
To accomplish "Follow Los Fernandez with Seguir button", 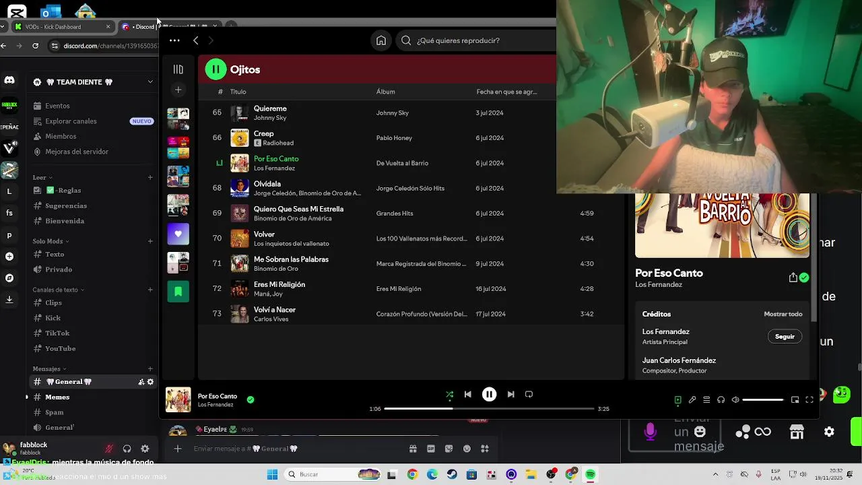I will [x=785, y=336].
